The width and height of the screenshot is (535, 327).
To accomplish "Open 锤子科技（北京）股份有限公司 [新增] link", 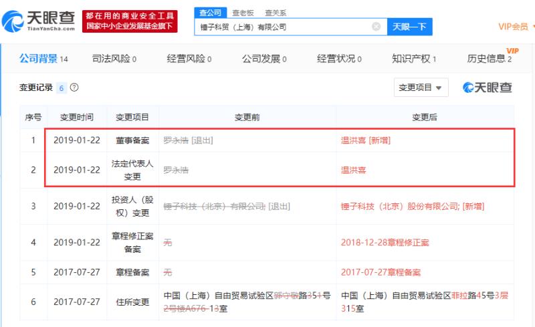I will click(x=413, y=207).
